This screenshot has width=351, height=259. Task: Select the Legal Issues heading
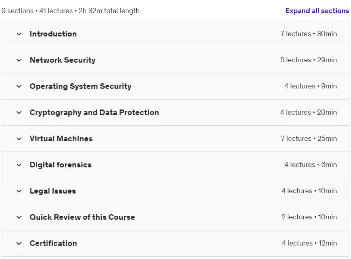[x=53, y=191]
